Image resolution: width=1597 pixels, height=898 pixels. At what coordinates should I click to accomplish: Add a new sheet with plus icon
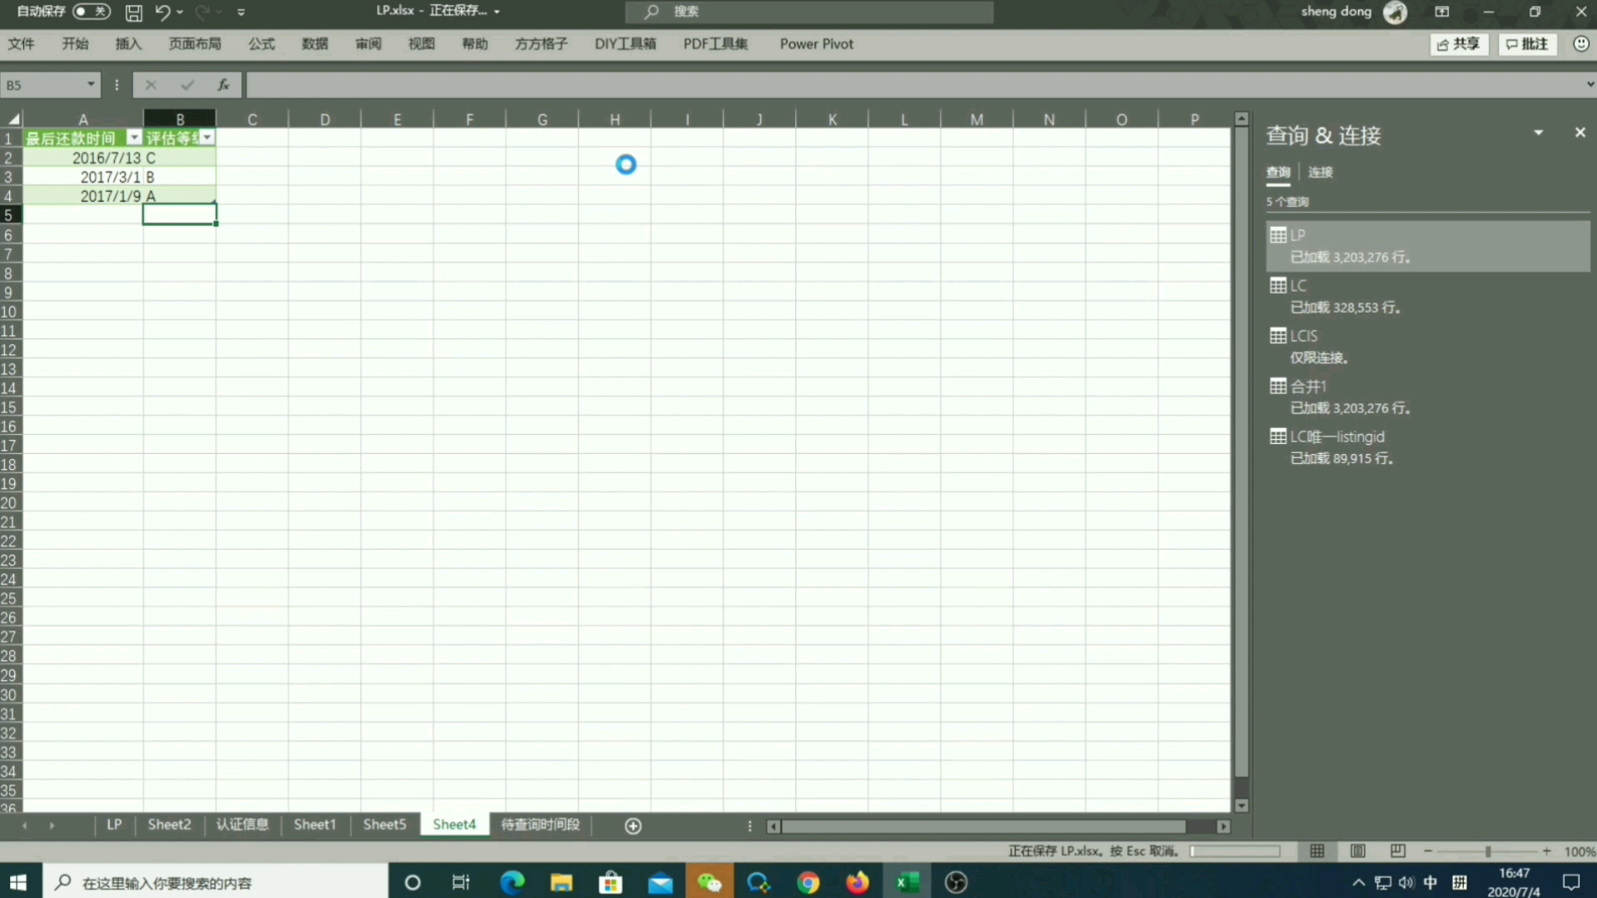tap(633, 826)
